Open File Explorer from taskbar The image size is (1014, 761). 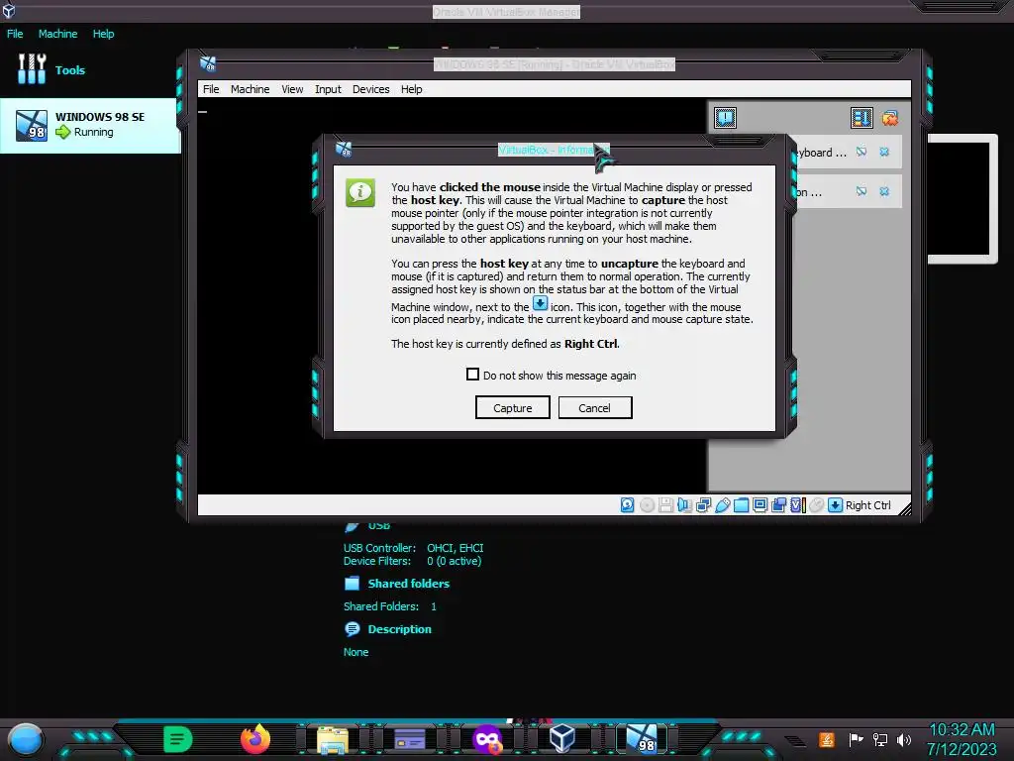coord(333,739)
